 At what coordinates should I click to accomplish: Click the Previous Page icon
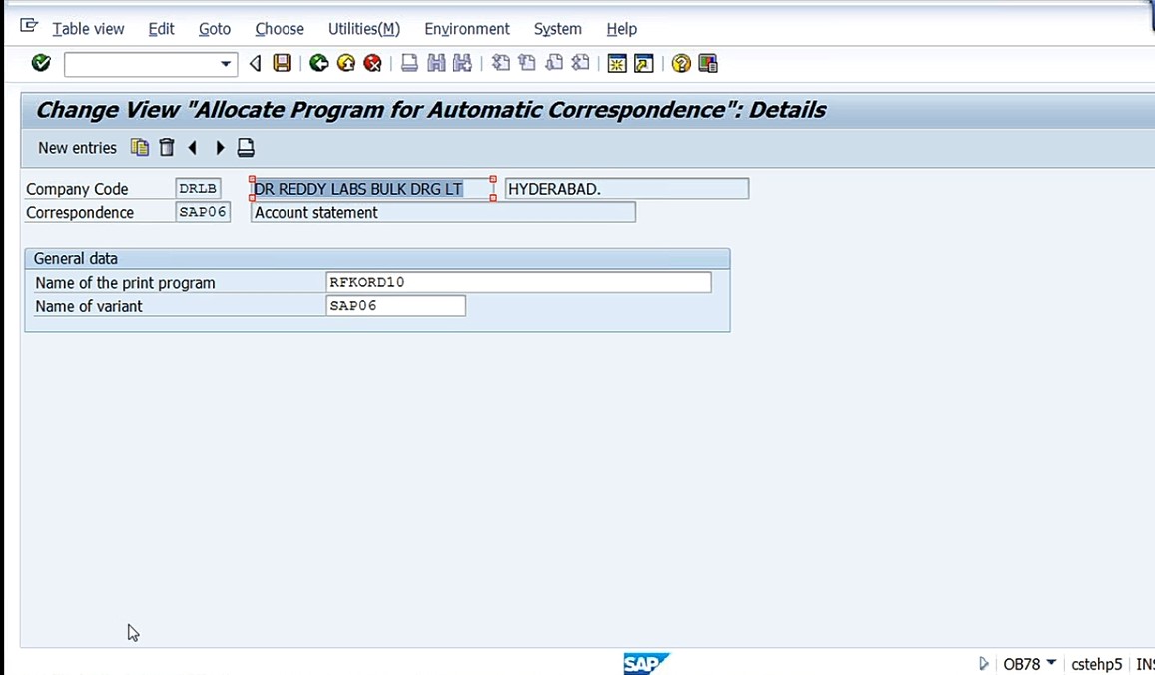527,63
